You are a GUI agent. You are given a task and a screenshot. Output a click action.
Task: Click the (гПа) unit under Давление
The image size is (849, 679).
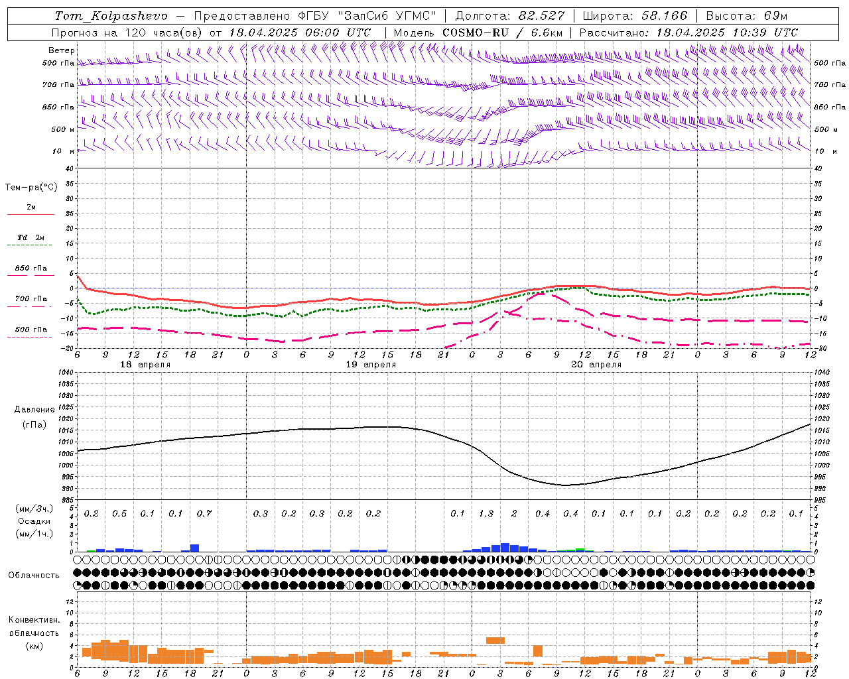click(x=34, y=425)
